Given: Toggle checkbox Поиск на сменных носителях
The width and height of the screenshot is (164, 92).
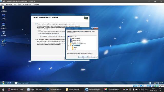Looking at the screenshot, I should [x=39, y=31].
